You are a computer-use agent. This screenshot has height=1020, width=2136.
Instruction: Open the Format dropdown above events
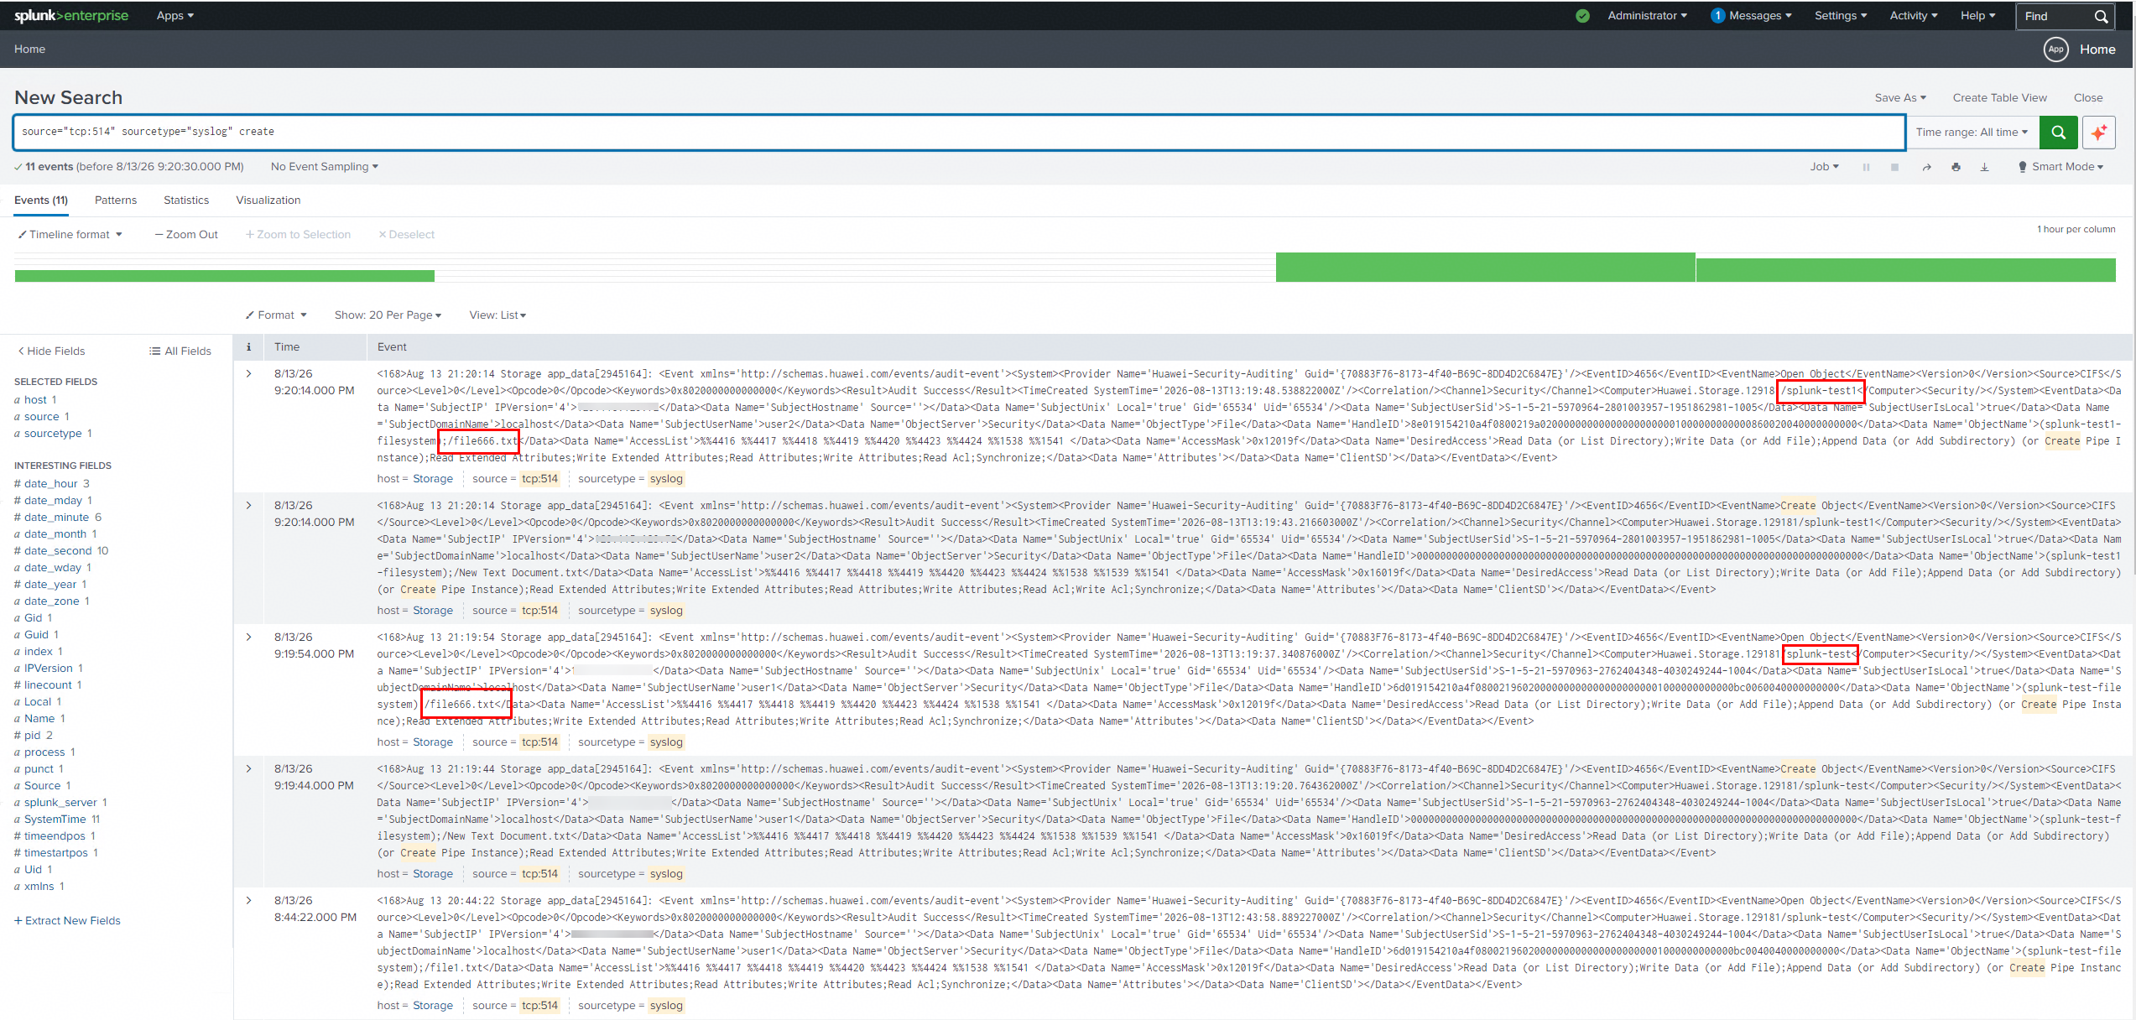pos(276,315)
